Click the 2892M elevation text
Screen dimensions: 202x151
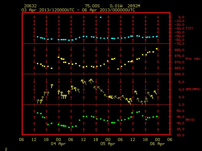[x=134, y=6]
